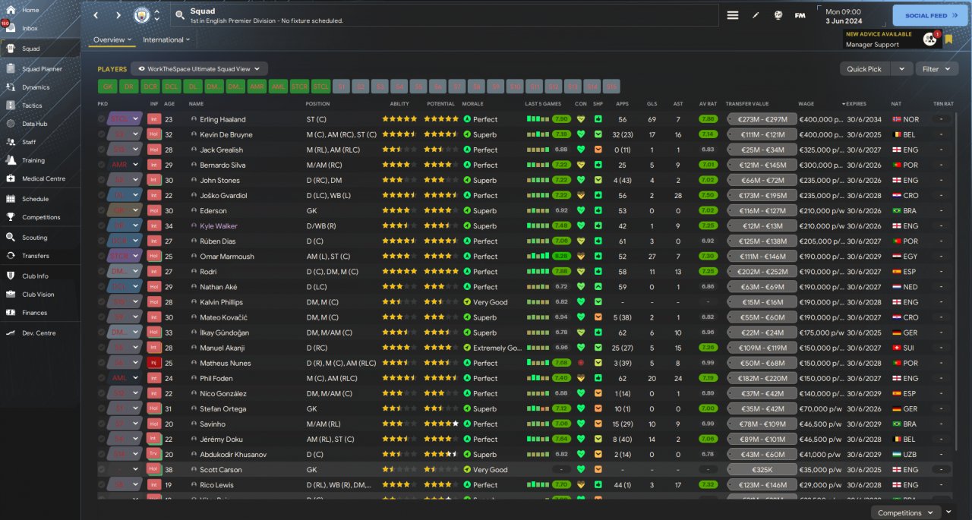Open the Club Vision sidebar icon
The height and width of the screenshot is (520, 972).
(11, 295)
